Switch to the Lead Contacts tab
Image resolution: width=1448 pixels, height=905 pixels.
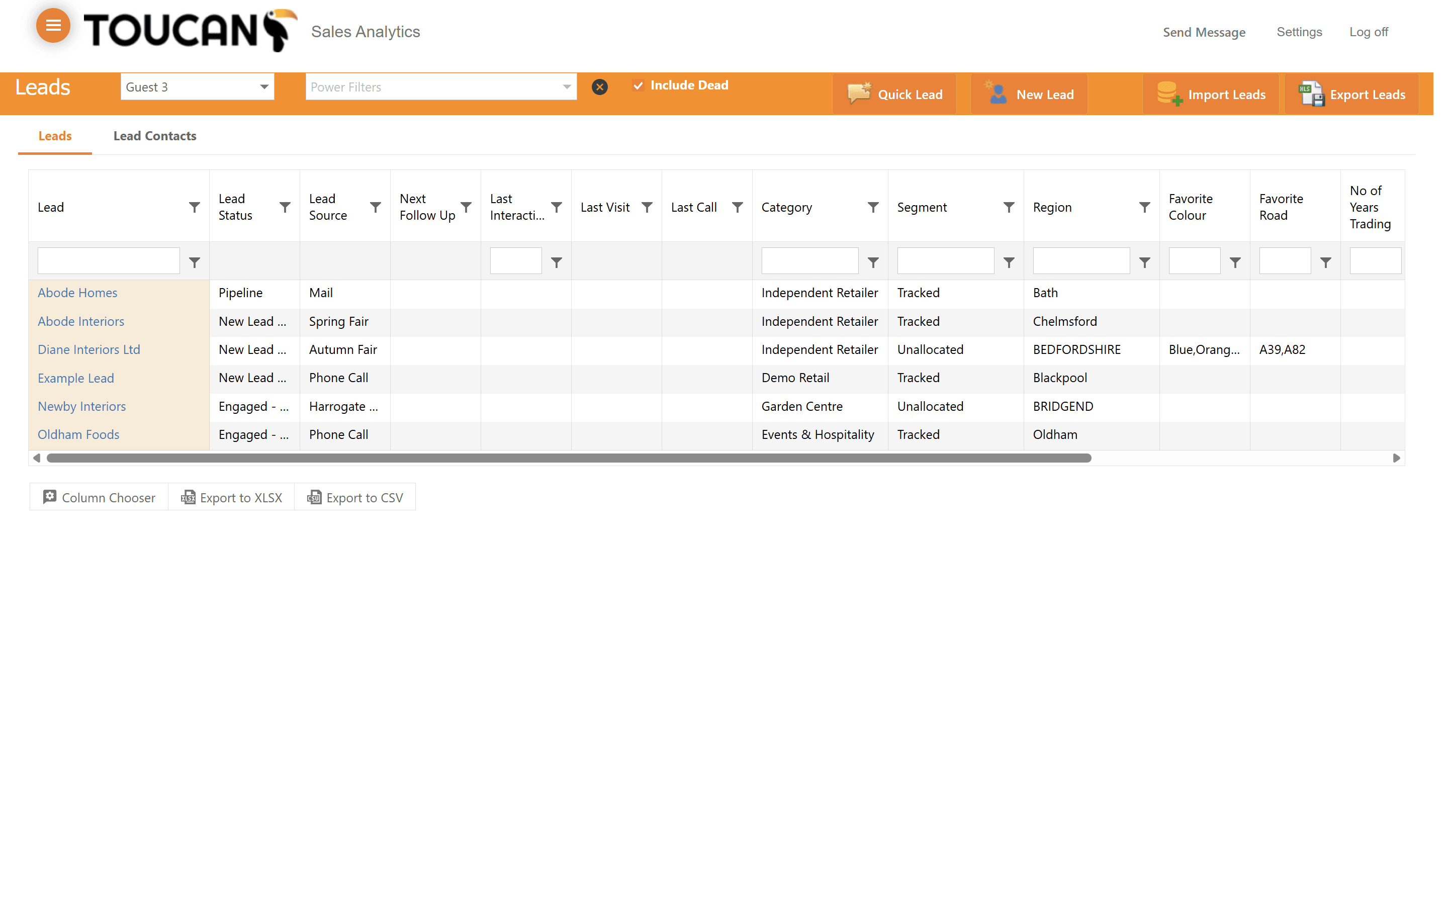[x=155, y=136]
